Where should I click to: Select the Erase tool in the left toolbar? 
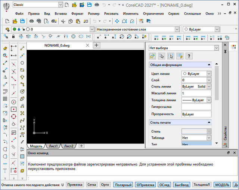(x=5, y=48)
